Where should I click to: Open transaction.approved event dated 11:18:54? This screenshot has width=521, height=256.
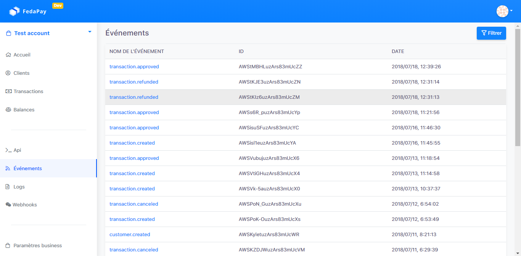134,158
